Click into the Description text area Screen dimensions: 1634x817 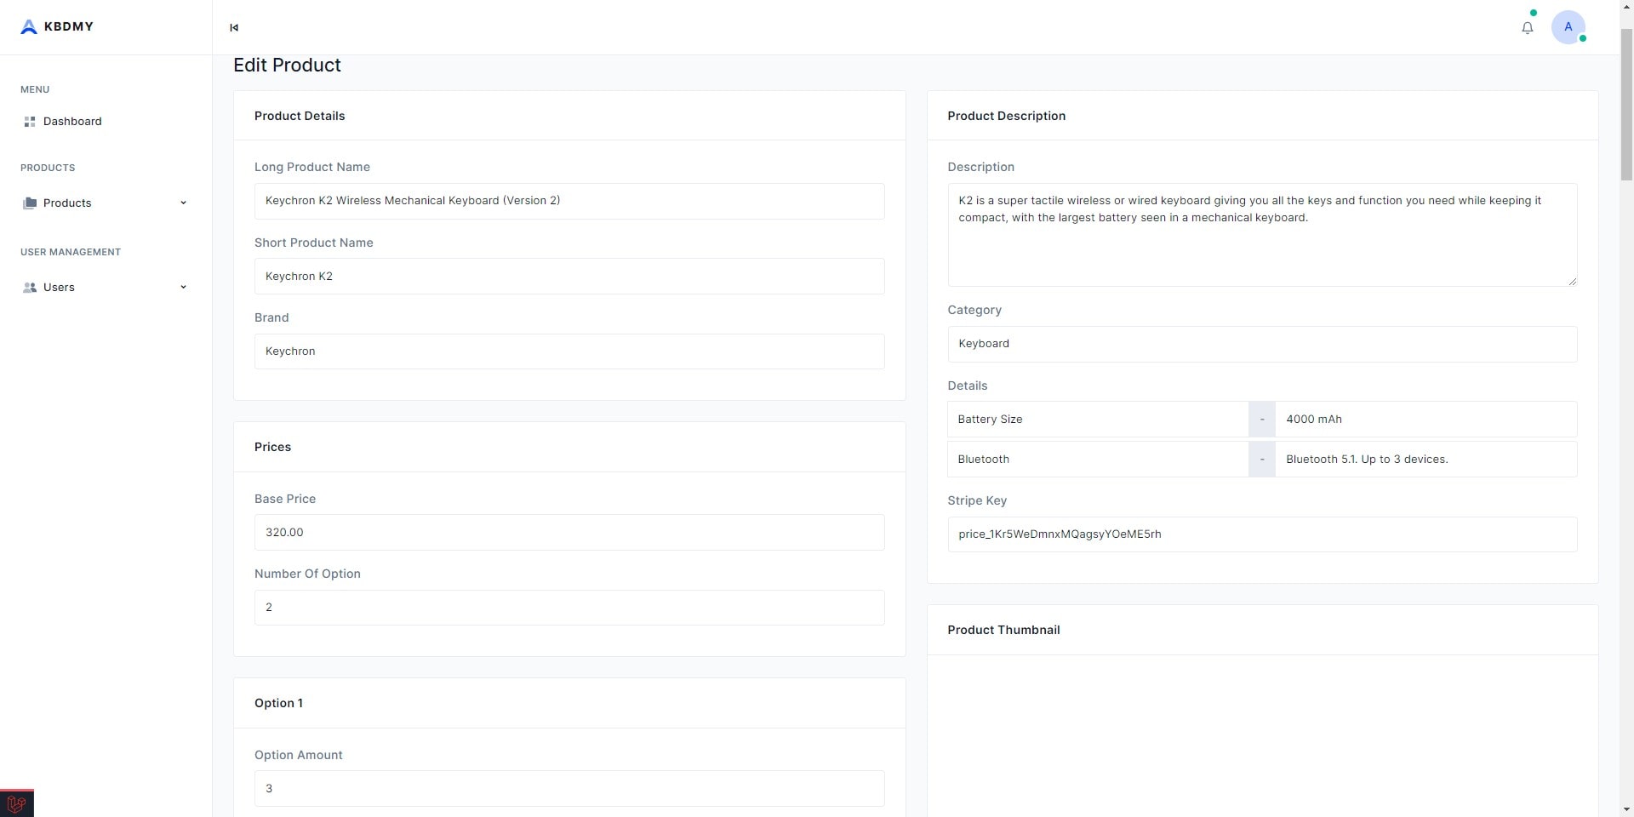click(x=1262, y=235)
